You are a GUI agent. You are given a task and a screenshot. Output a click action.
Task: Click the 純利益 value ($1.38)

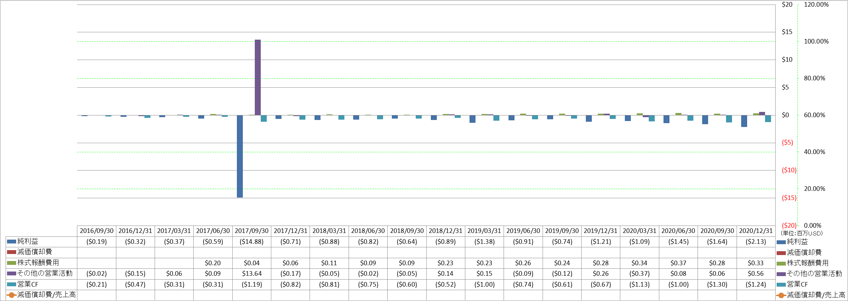tap(485, 242)
